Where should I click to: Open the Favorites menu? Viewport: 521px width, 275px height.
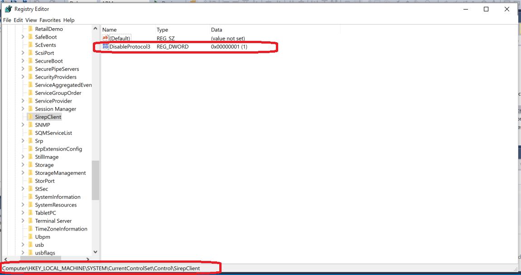coord(50,20)
